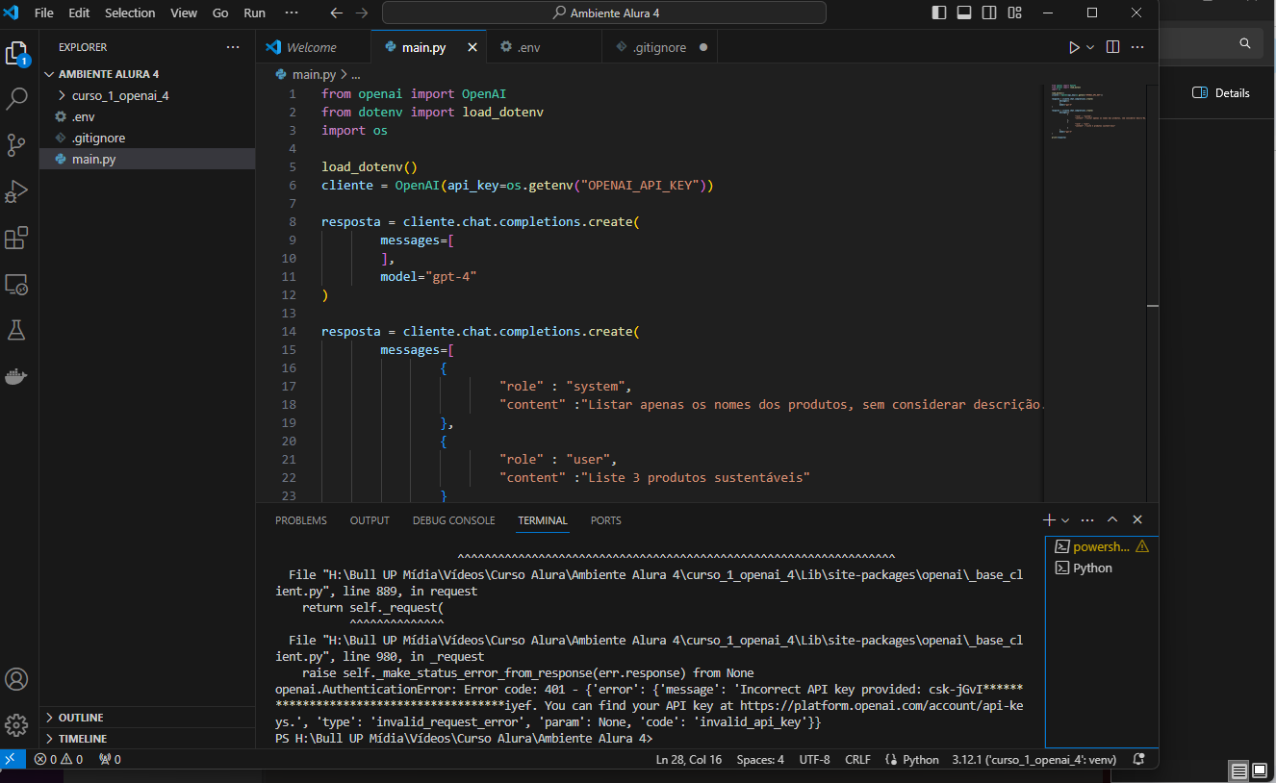This screenshot has height=783, width=1276.
Task: Switch to PORTS panel tab
Action: tap(606, 520)
